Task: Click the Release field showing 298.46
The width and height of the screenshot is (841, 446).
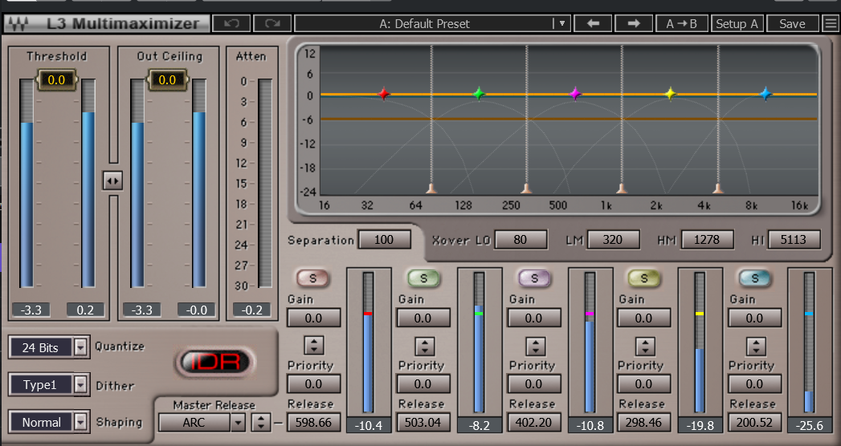Action: click(643, 423)
